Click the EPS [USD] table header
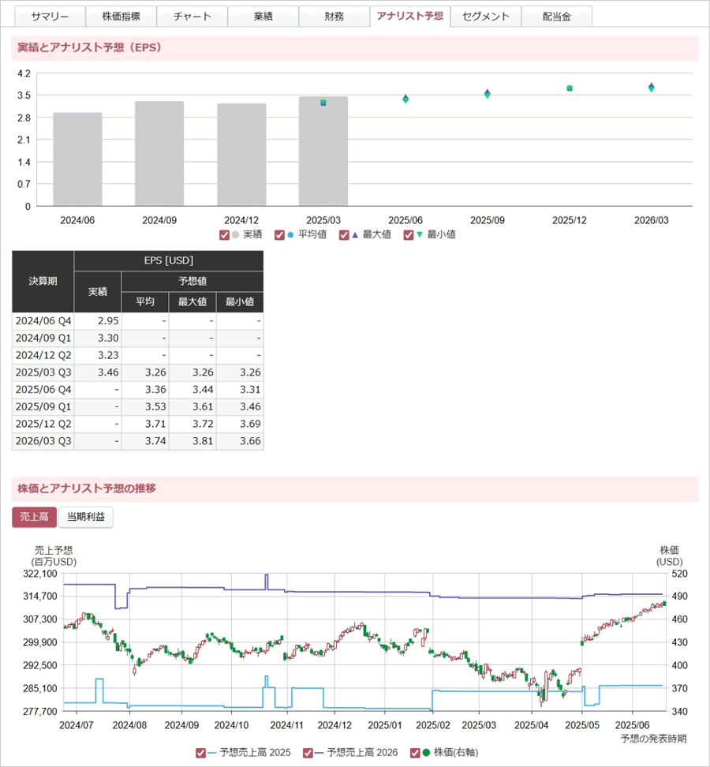Image resolution: width=710 pixels, height=767 pixels. pos(169,260)
